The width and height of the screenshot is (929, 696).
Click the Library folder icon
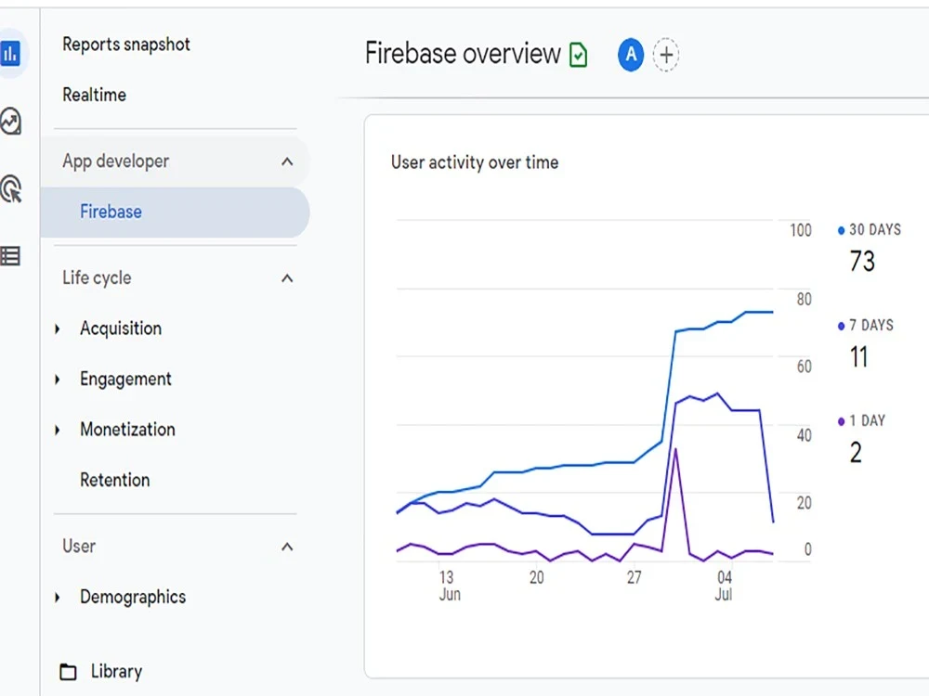click(x=70, y=671)
